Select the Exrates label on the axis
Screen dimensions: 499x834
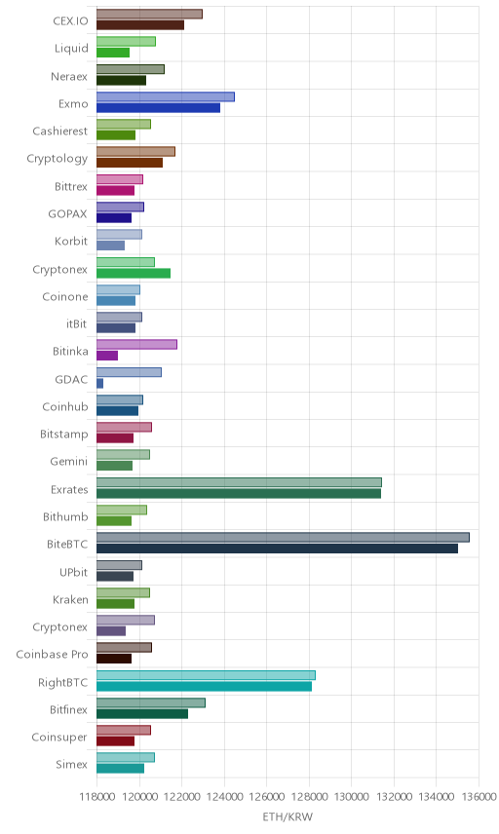coord(69,489)
